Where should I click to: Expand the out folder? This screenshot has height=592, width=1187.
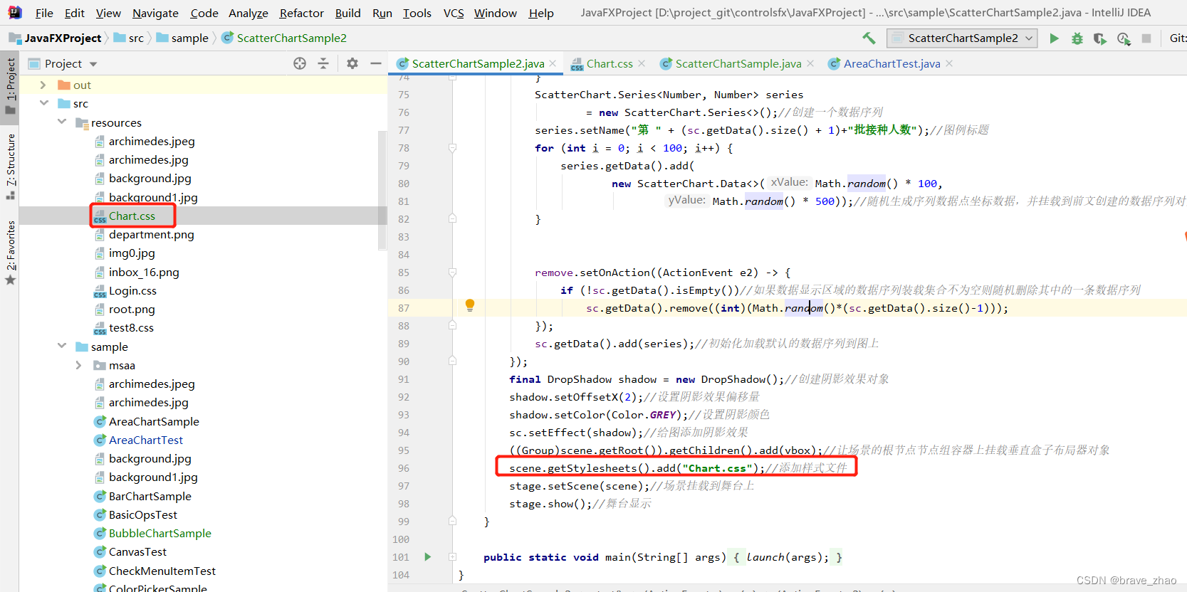[x=43, y=85]
